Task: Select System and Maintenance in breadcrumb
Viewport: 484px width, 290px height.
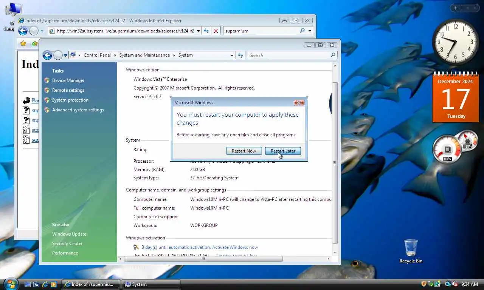Action: point(144,55)
